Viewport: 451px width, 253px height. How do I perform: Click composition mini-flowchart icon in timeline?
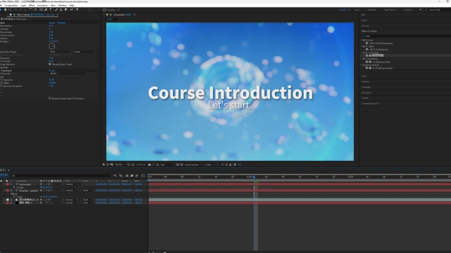click(115, 176)
